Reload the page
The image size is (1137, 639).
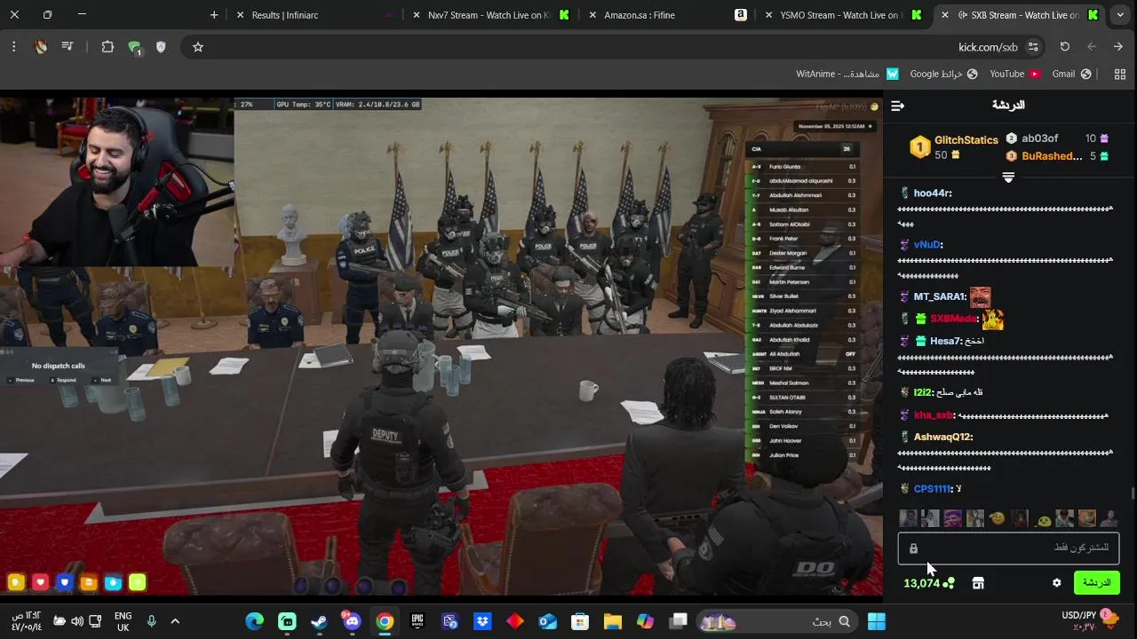point(1065,47)
